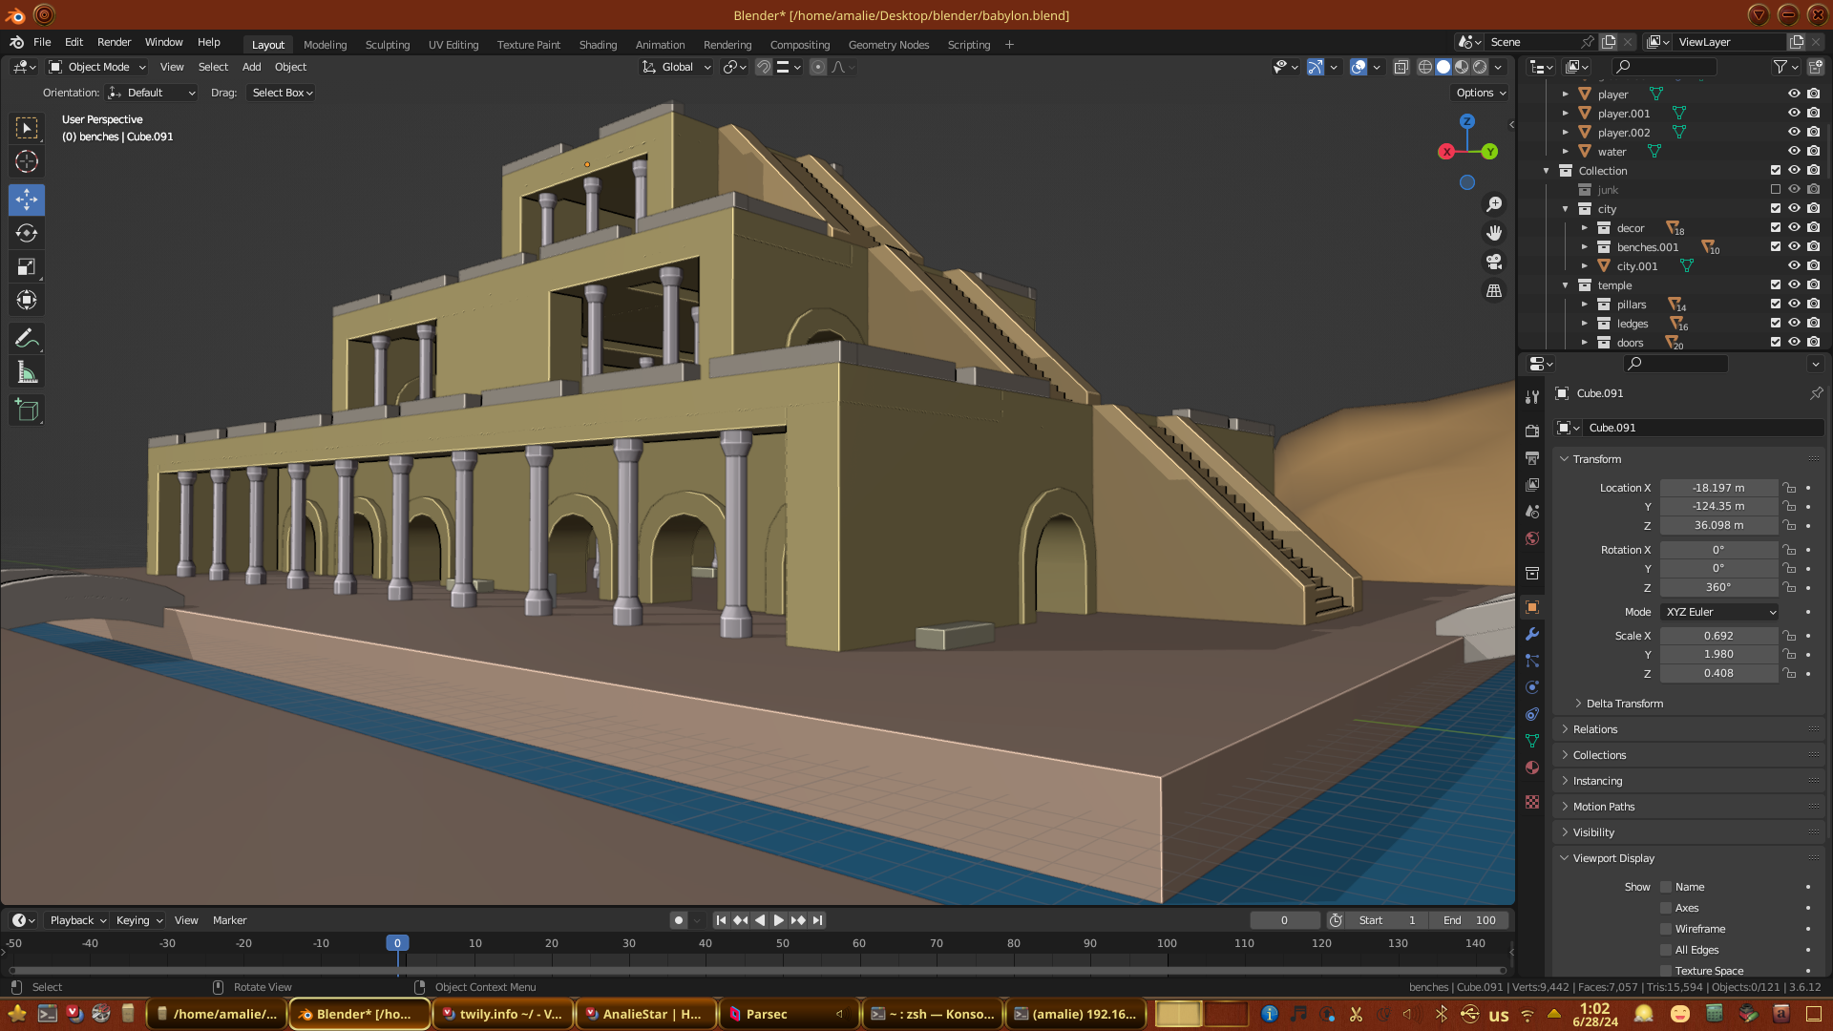Play the animation forward
This screenshot has width=1833, height=1031.
[779, 920]
